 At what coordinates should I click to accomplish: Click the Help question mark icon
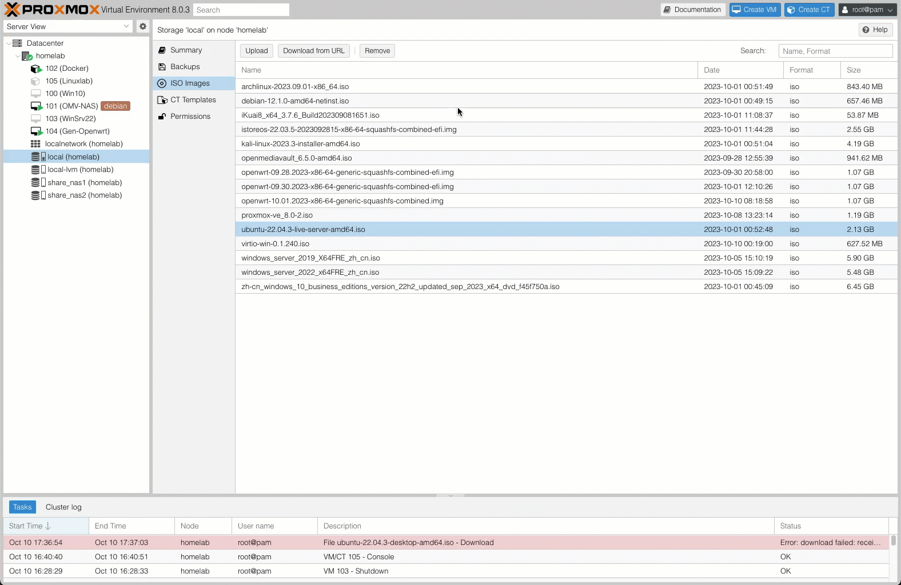tap(866, 30)
